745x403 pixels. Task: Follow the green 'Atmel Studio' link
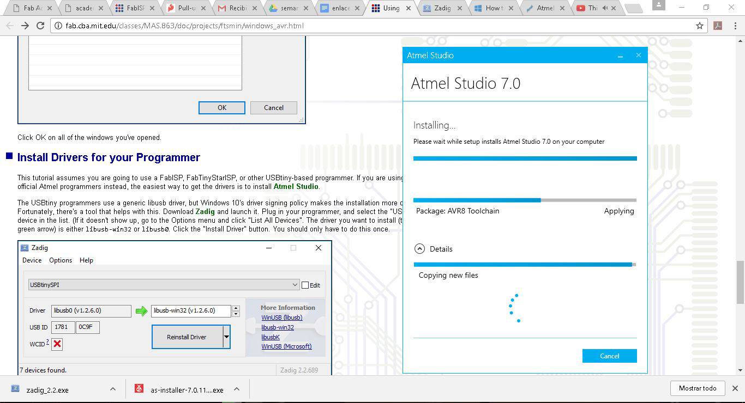click(296, 186)
